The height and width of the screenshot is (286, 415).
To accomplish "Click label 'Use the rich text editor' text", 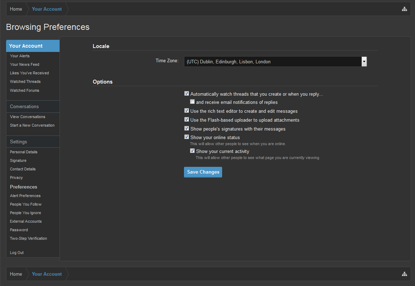I will tap(244, 111).
